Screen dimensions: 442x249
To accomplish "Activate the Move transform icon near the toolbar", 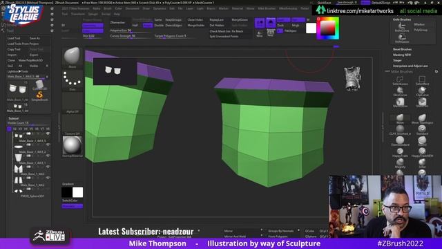I will tap(260, 34).
